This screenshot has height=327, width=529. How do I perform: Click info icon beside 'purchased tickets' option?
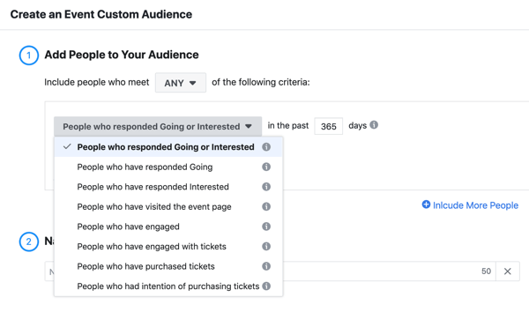[x=266, y=266]
